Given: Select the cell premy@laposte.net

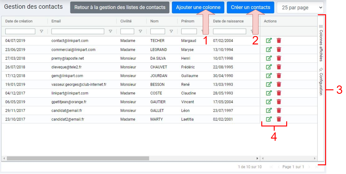Looking at the screenshot, I should tap(68, 58).
